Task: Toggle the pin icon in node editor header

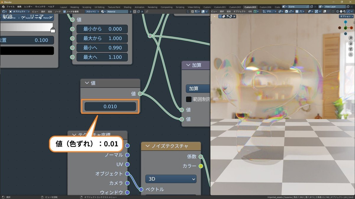Action: (x=147, y=11)
